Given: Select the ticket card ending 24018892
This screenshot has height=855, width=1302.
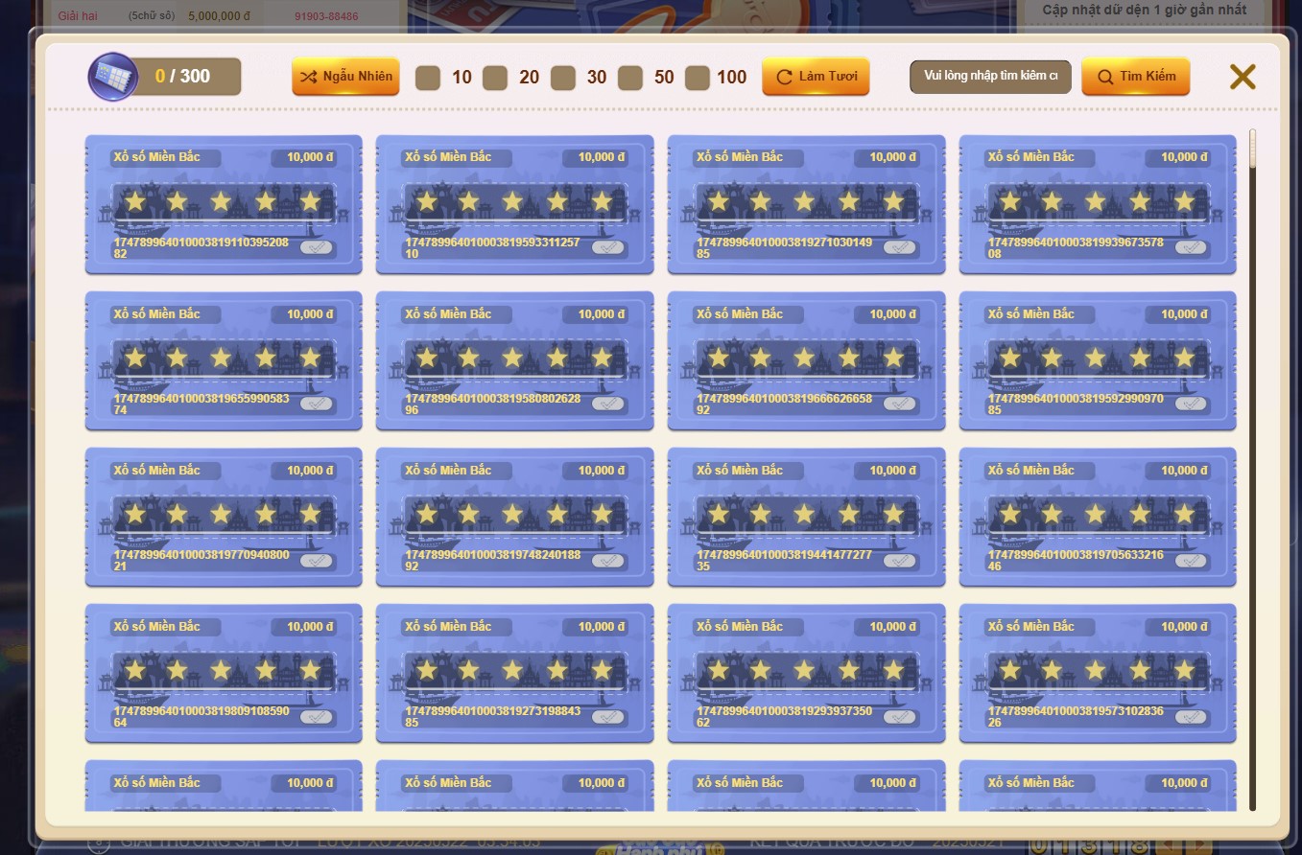Looking at the screenshot, I should click(x=515, y=517).
